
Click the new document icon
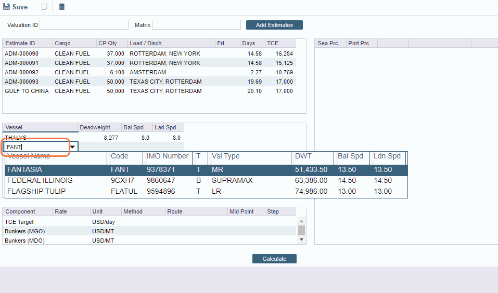tap(45, 7)
